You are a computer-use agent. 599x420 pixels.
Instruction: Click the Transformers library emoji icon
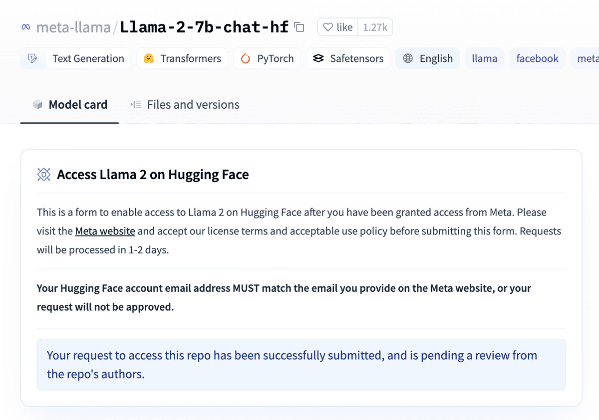tap(149, 58)
